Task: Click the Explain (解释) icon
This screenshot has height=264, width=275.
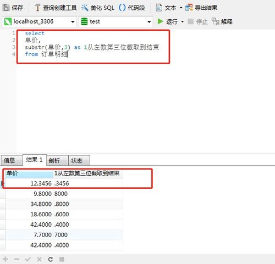Action: (x=216, y=21)
